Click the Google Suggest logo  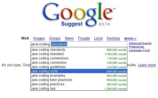point(79,15)
